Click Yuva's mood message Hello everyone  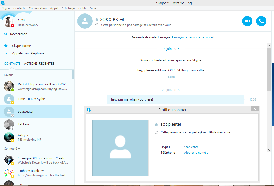(x=28, y=25)
